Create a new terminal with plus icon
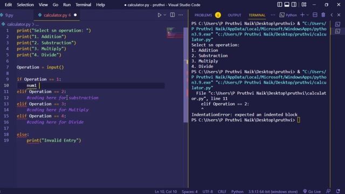 pos(302,15)
